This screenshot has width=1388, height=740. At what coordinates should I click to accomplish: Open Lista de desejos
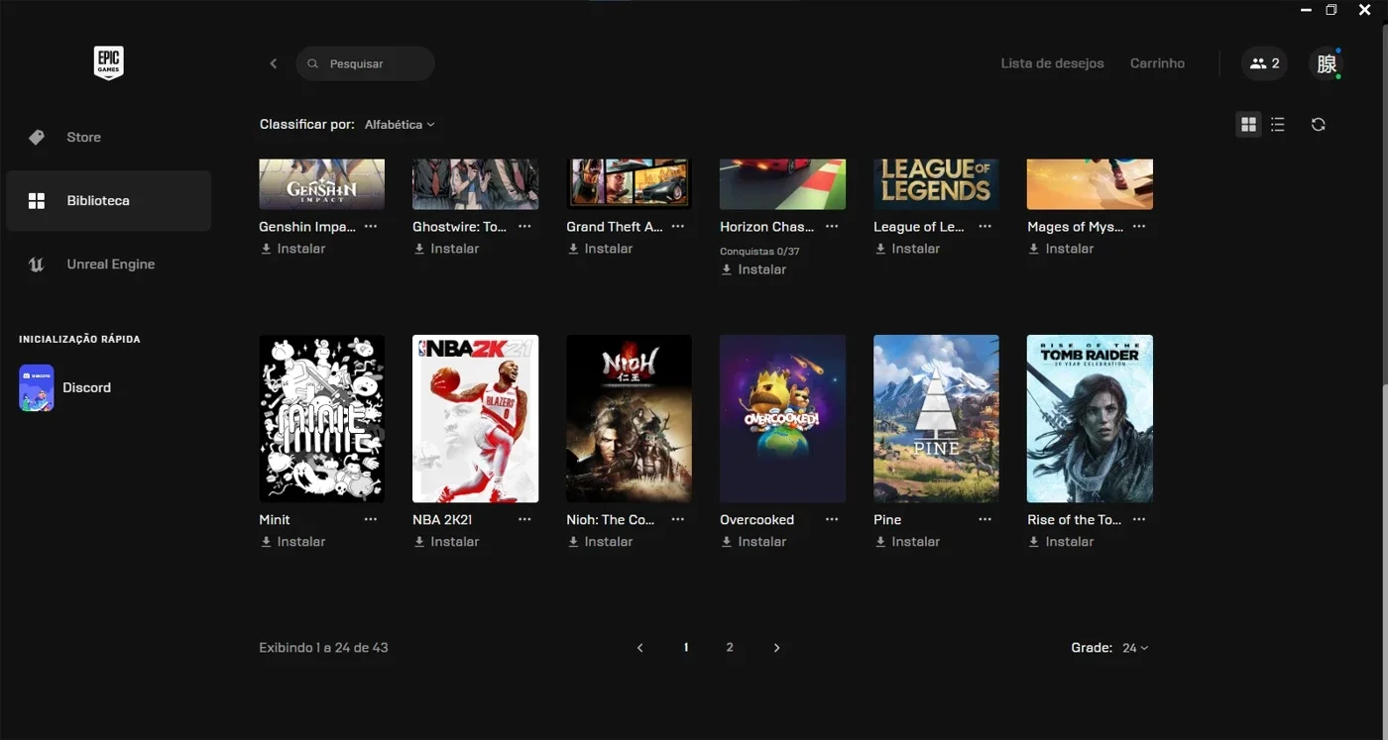[1052, 63]
